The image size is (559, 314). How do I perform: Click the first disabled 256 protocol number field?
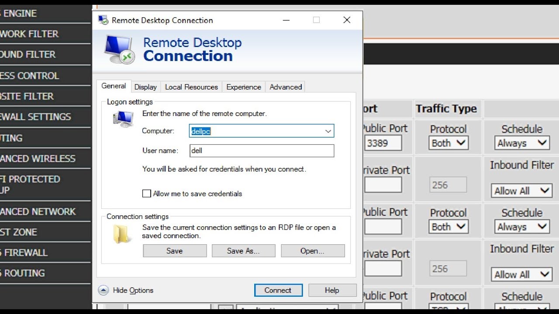click(448, 185)
